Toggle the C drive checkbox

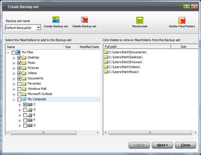point(25,105)
